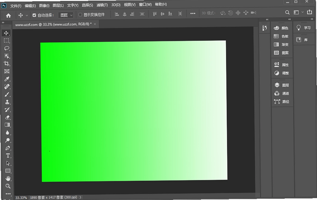Open the 图层(L) menu
The height and width of the screenshot is (200, 317).
coord(58,5)
